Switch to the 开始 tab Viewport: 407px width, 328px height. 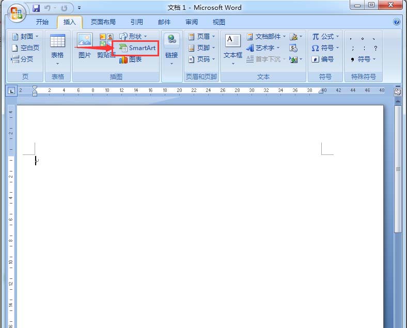tap(42, 22)
